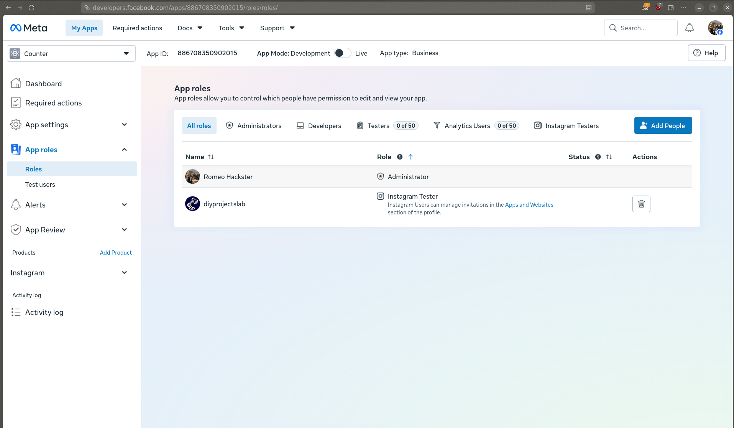Open the Counter app selector dropdown

pos(71,53)
